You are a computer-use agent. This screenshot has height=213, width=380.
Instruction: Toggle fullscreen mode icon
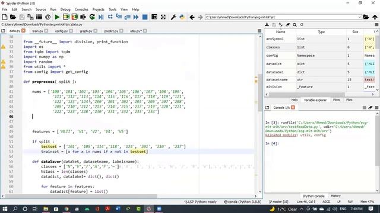pyautogui.click(x=163, y=17)
